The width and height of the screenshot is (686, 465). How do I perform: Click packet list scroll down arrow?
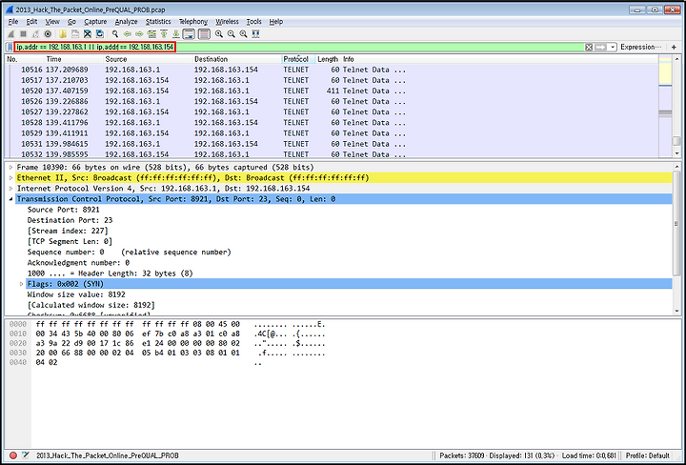(676, 153)
